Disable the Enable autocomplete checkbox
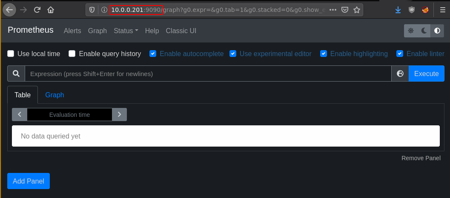The image size is (450, 198). tap(153, 54)
